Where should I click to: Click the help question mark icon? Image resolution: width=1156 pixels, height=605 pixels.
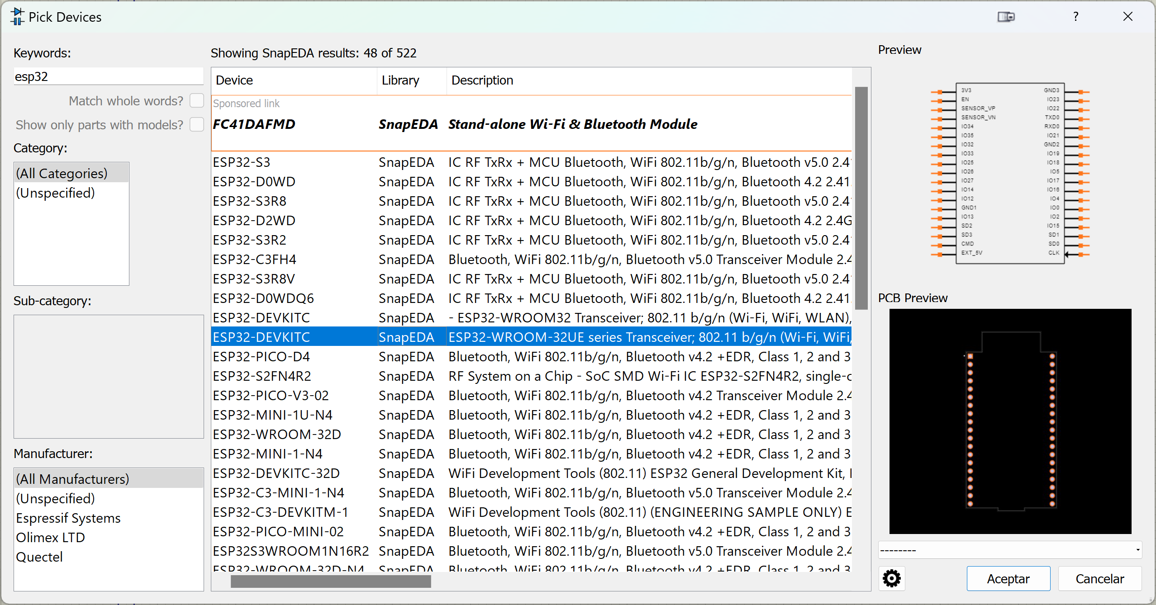1075,17
